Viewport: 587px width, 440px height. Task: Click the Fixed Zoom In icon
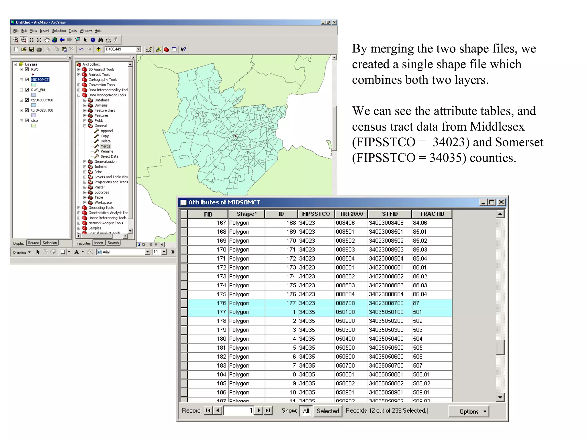click(32, 40)
